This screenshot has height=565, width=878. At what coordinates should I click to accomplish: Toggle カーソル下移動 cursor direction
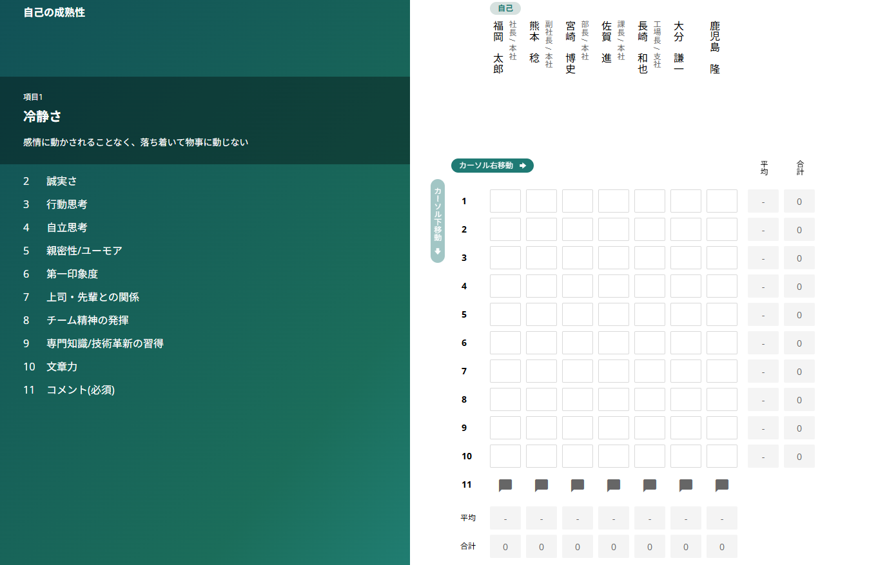coord(438,221)
